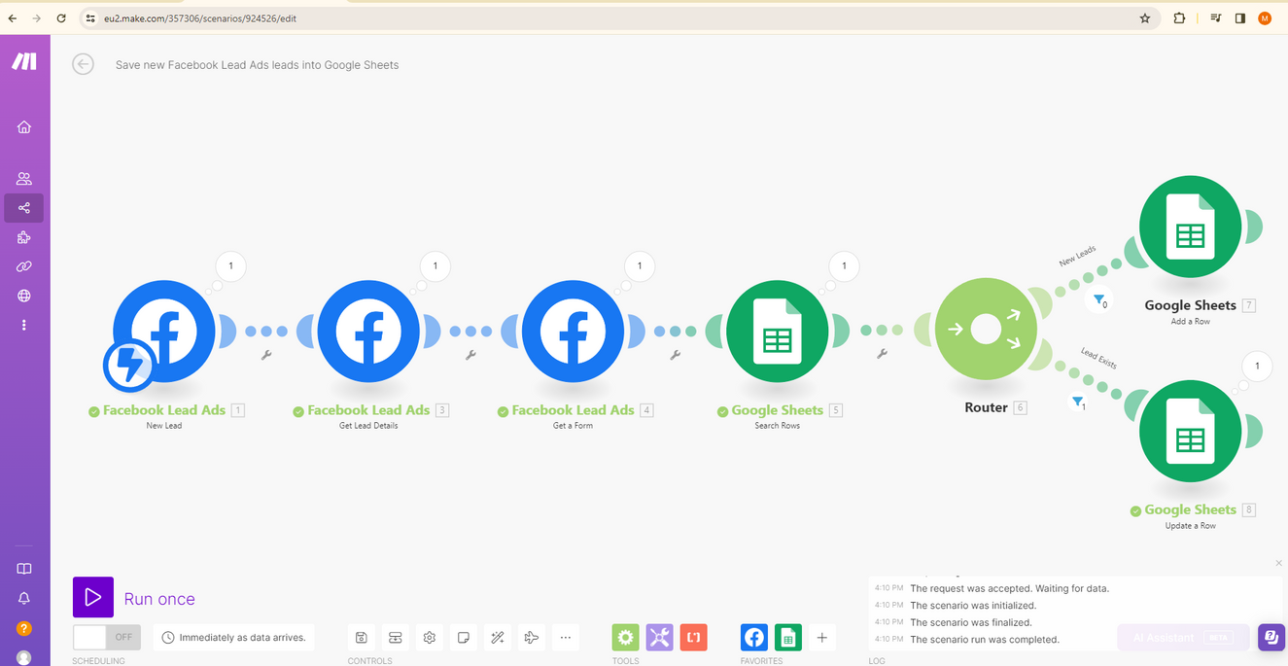Screen dimensions: 1288x666
Task: Click the purple chat support icon
Action: (1271, 637)
